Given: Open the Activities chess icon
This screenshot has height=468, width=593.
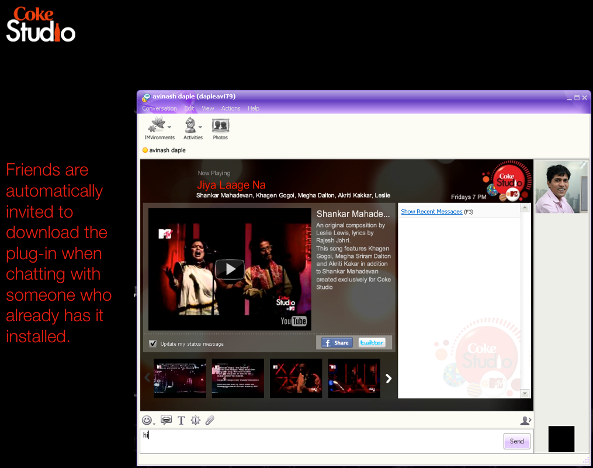Looking at the screenshot, I should pyautogui.click(x=190, y=125).
